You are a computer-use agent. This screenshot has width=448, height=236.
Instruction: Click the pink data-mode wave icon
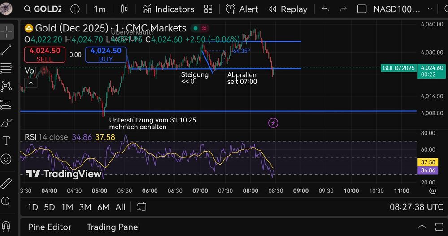click(x=204, y=28)
